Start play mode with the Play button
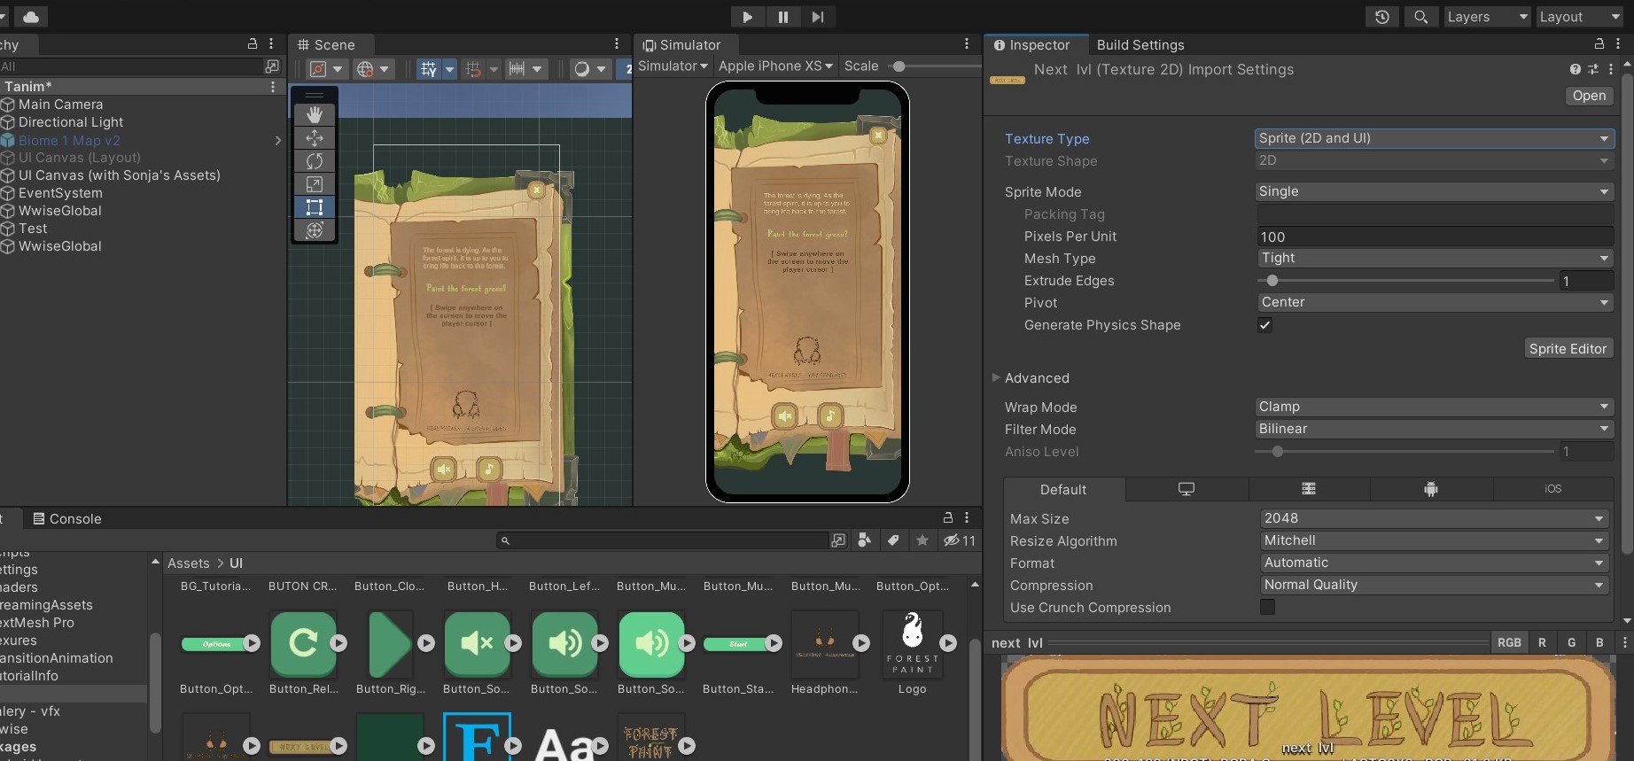The height and width of the screenshot is (761, 1634). 747,17
